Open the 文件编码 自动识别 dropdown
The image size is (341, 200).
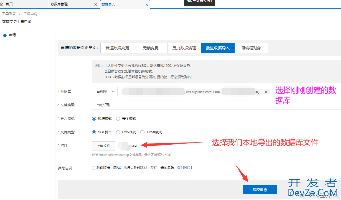coord(216,105)
